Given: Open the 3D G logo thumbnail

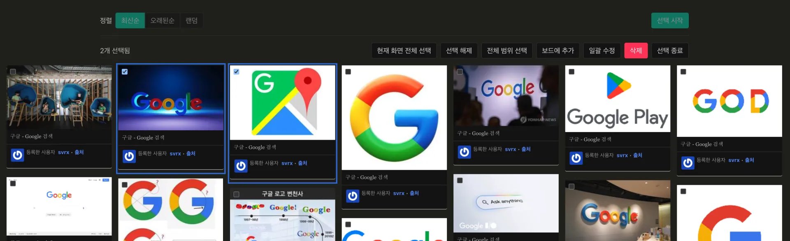Looking at the screenshot, I should click(394, 118).
